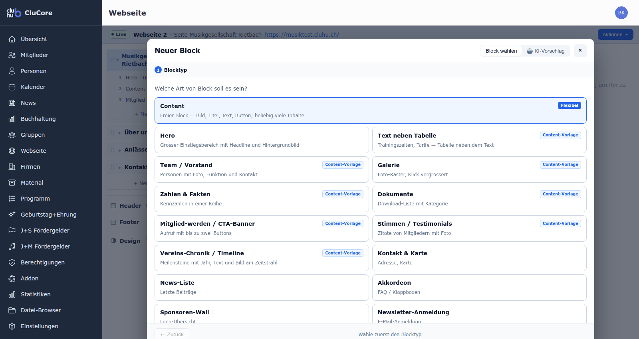Pick the Kontakt & Karte block

click(479, 258)
